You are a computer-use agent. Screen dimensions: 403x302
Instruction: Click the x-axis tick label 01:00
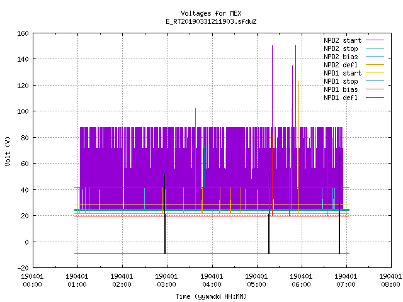pos(77,284)
